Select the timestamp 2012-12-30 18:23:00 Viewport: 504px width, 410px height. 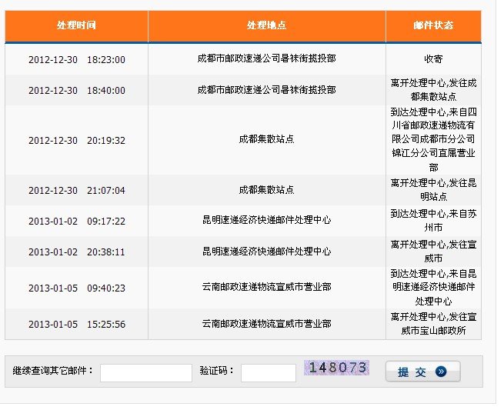pos(76,59)
